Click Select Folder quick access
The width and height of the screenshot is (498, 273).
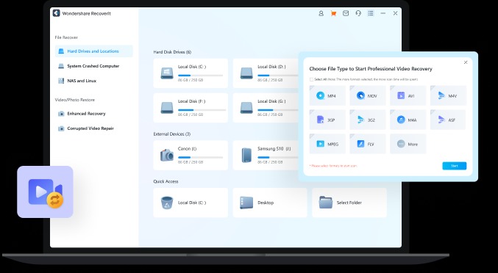pos(349,203)
